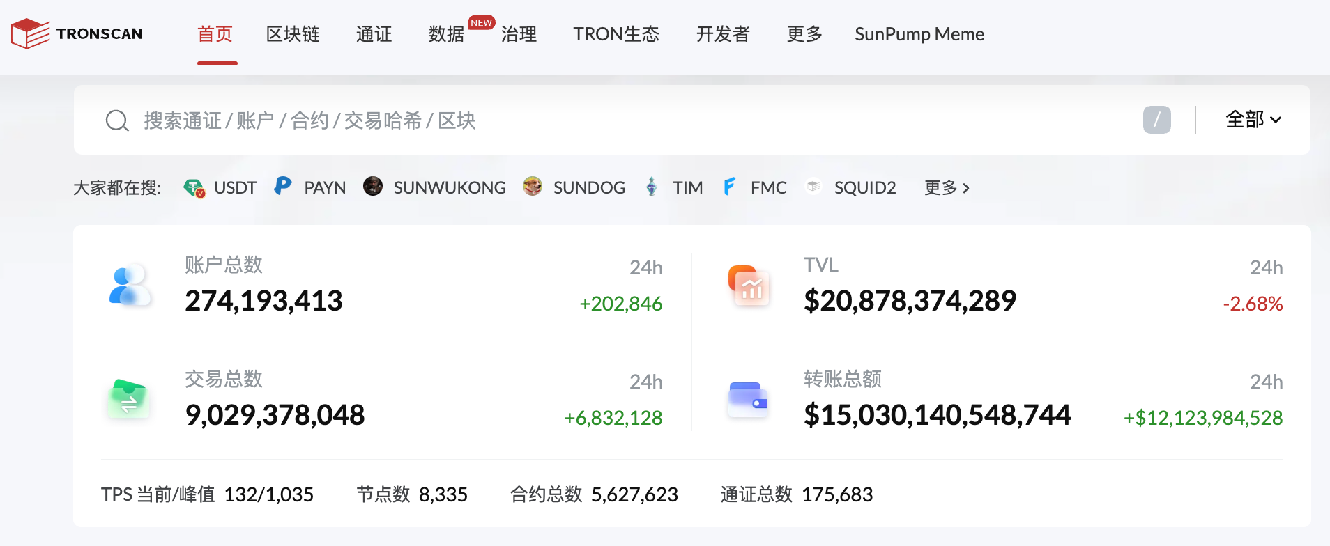This screenshot has height=546, width=1330.
Task: Open the TRON生态 menu
Action: (x=616, y=34)
